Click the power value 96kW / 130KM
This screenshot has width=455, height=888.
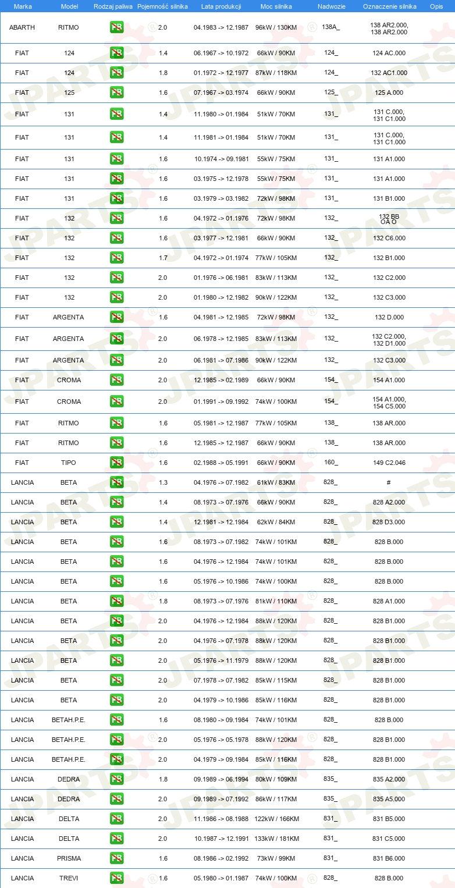point(276,27)
